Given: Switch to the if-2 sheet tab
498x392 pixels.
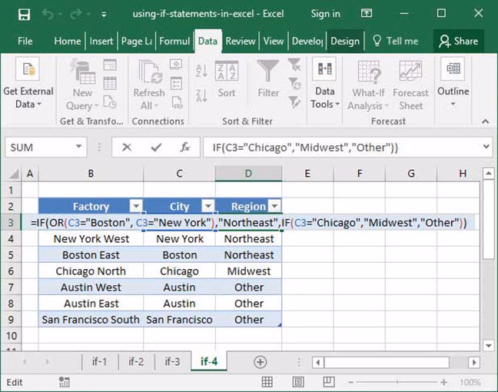Looking at the screenshot, I should 136,362.
